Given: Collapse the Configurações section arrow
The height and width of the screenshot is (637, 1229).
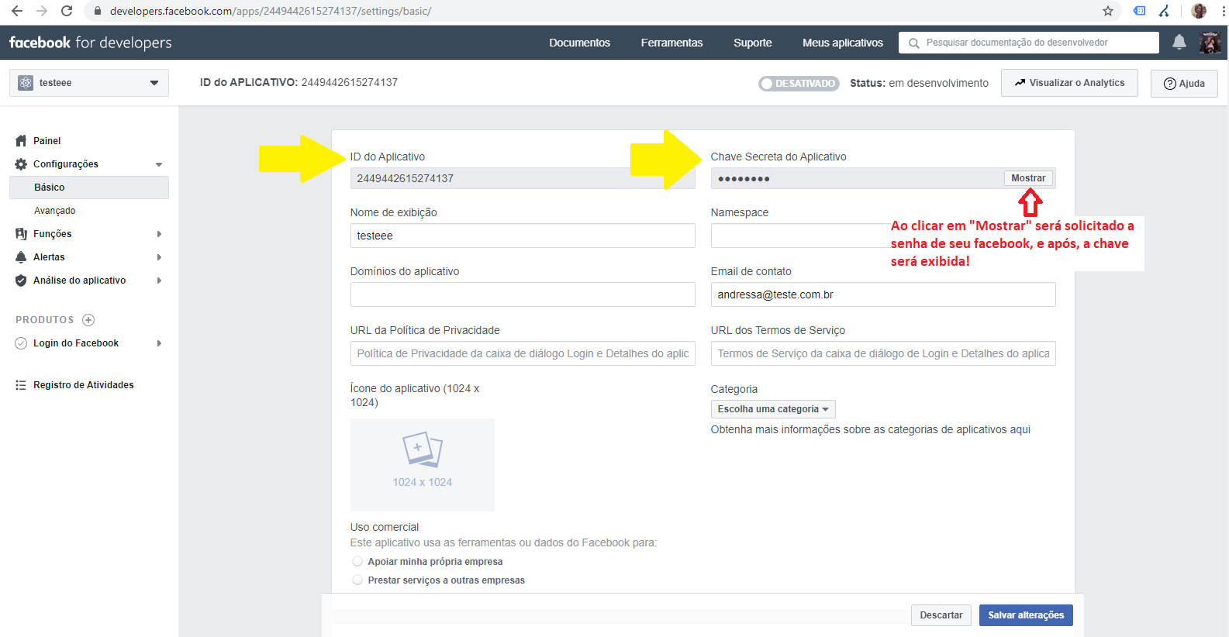Looking at the screenshot, I should (x=159, y=164).
